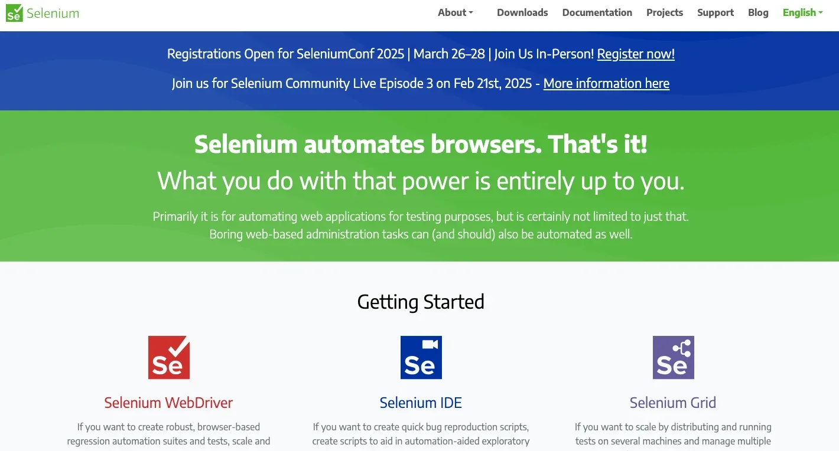
Task: Visit the Blog from the top navigation
Action: 757,12
